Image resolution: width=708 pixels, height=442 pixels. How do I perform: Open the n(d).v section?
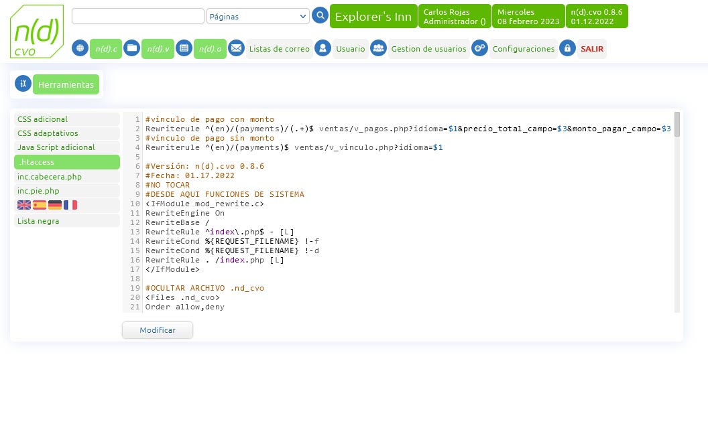[x=158, y=49]
